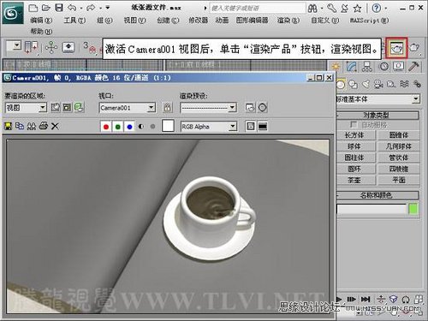Select the Cameras category icon
428x321 pixels.
(378, 84)
